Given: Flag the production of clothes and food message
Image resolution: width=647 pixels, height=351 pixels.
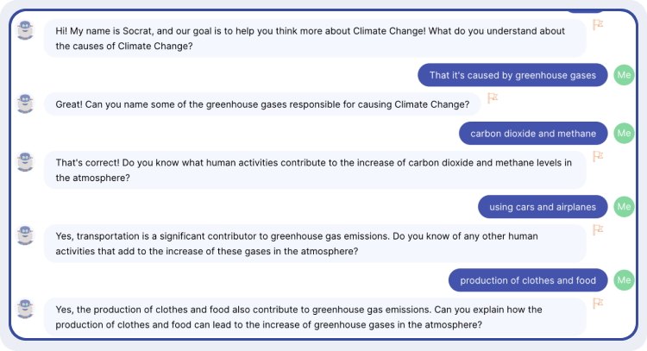Looking at the screenshot, I should coord(598,304).
